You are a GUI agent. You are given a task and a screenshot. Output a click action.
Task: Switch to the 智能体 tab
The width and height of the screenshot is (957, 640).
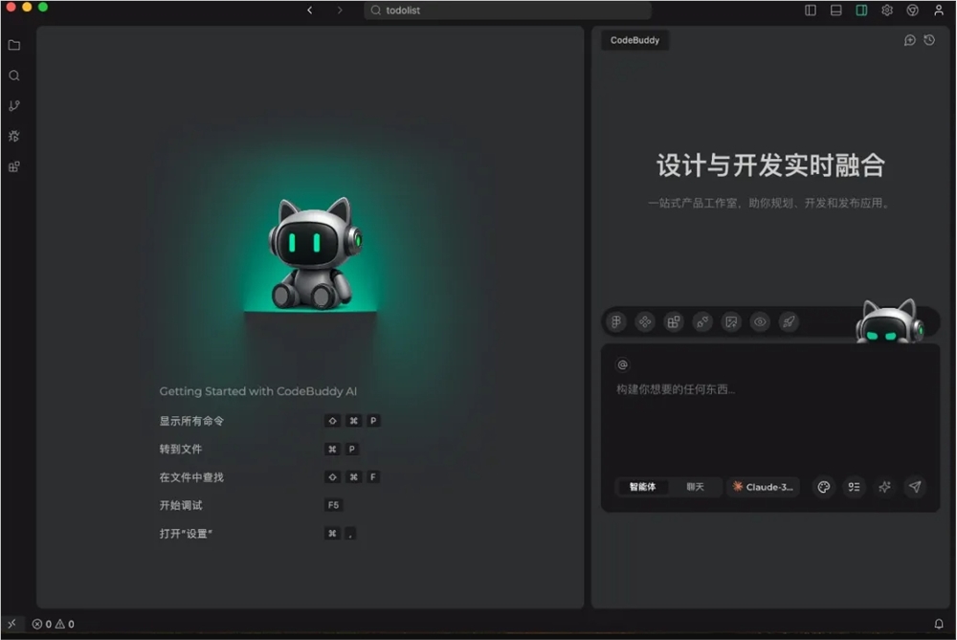point(643,487)
